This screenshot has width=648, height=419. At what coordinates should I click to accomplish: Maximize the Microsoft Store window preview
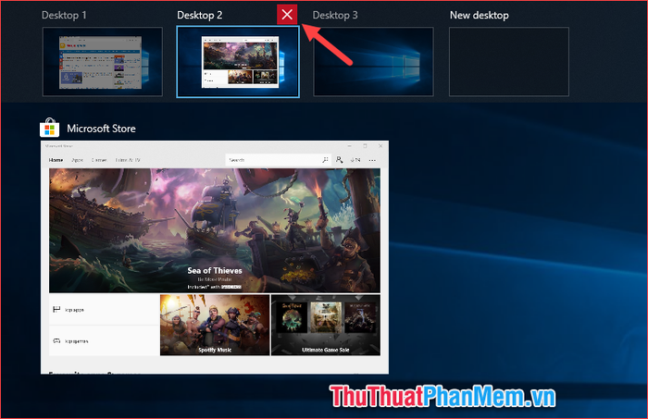click(365, 146)
